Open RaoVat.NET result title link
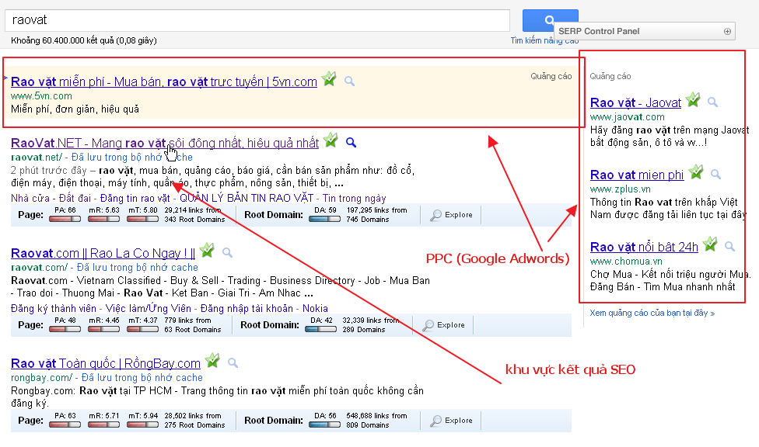The width and height of the screenshot is (759, 447). [x=165, y=143]
